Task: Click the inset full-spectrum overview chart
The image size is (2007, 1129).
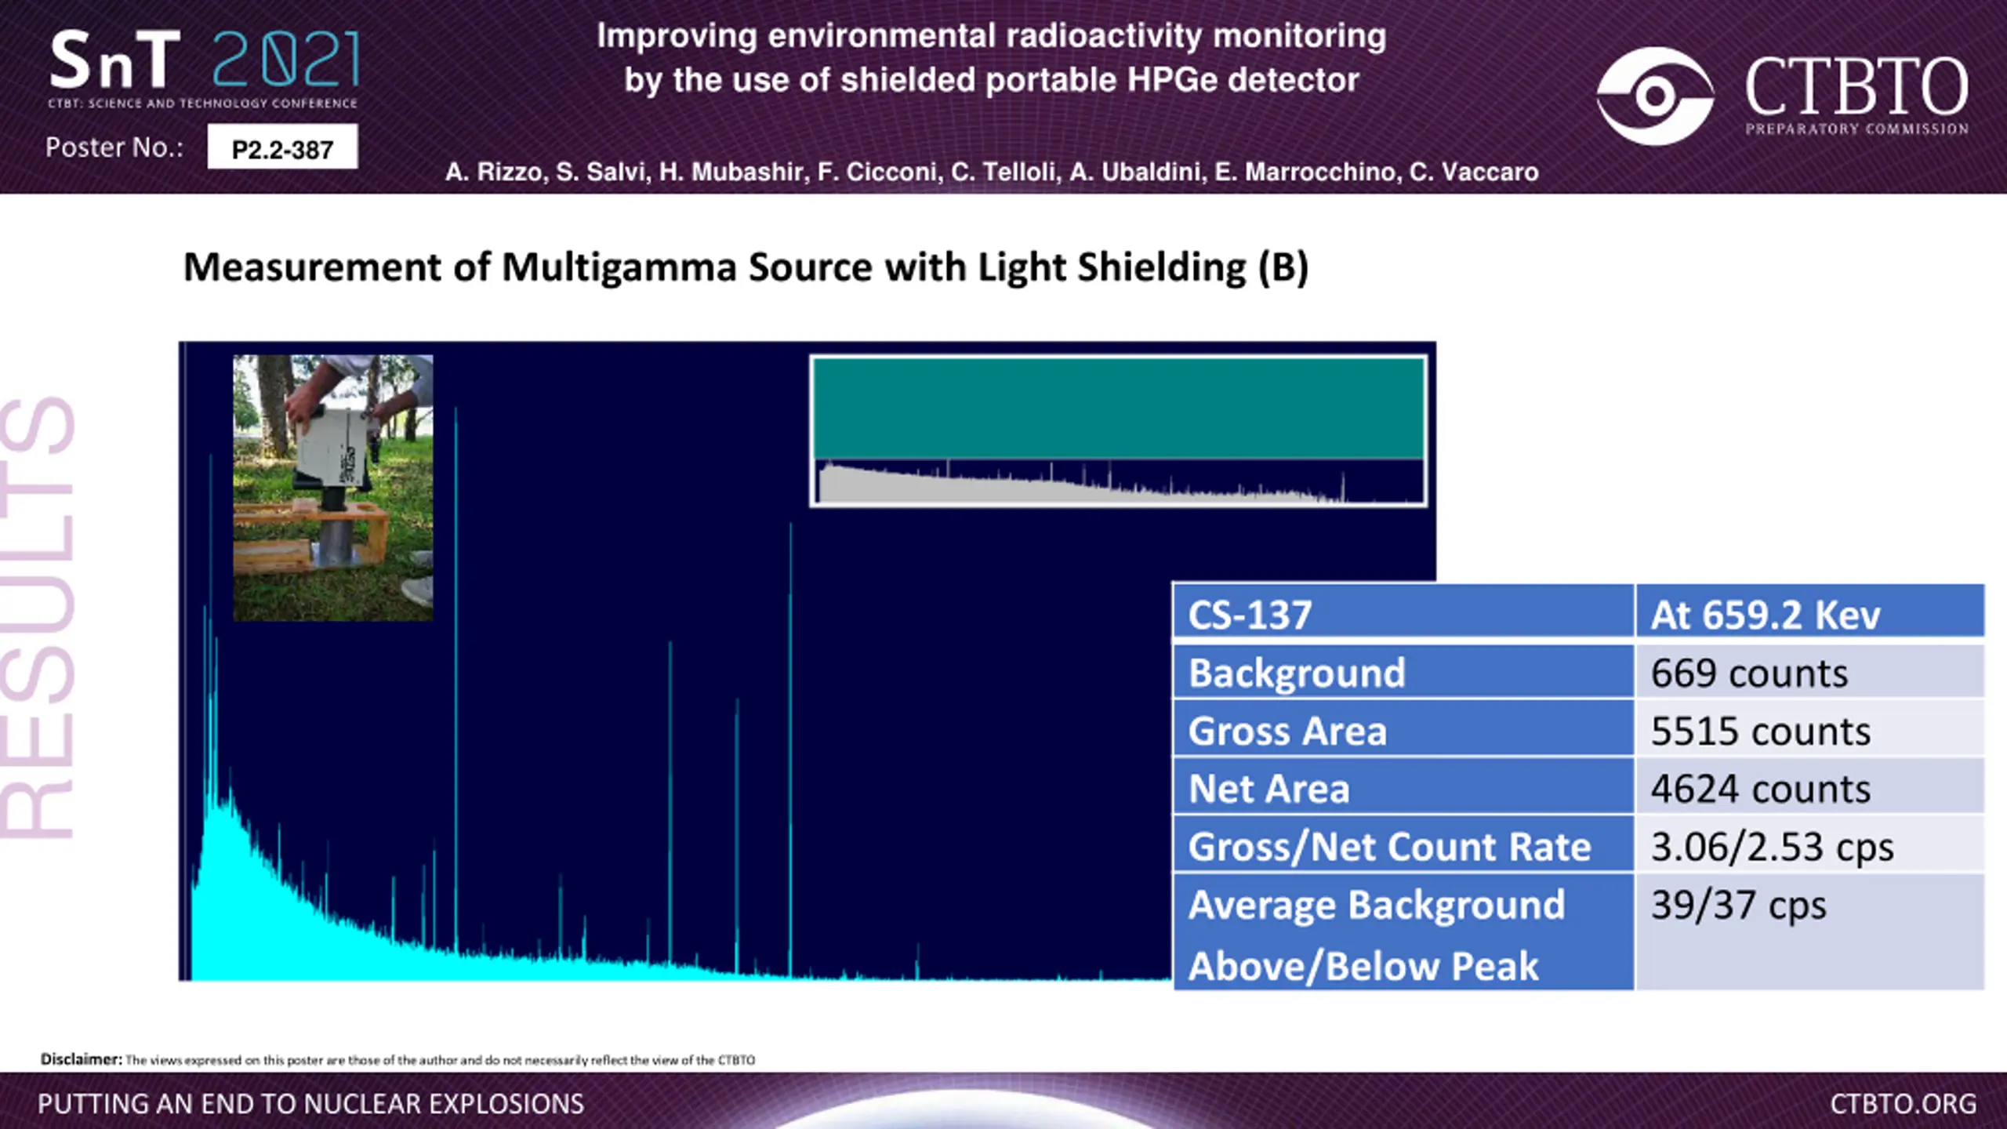Action: (1118, 430)
